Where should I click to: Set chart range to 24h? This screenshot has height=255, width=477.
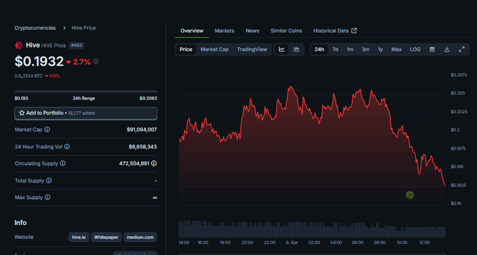[x=319, y=49]
